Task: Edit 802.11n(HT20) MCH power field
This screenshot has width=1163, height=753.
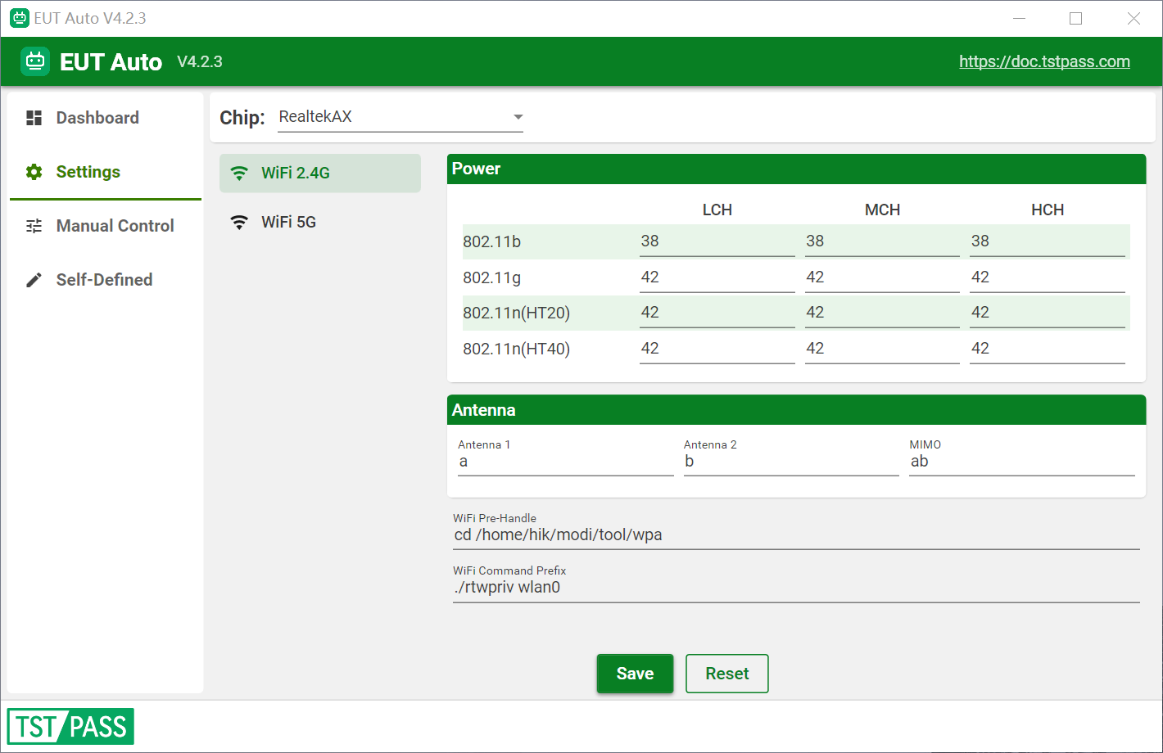Action: pos(882,313)
